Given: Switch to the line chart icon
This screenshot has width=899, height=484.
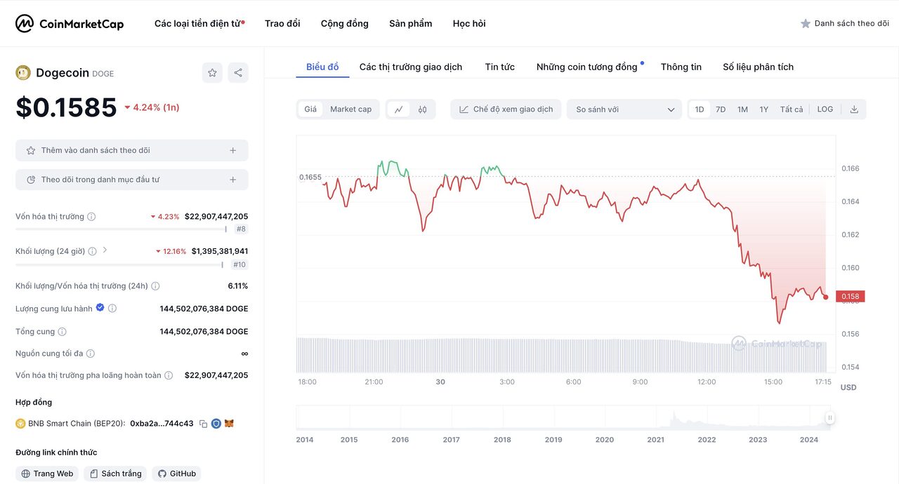Looking at the screenshot, I should click(398, 109).
